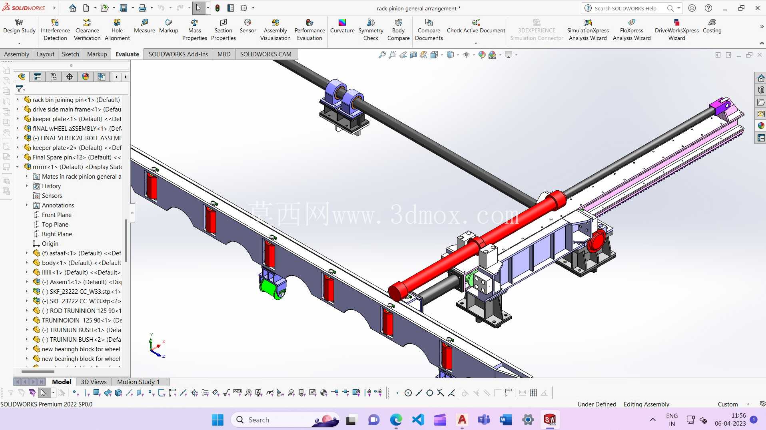Open Compare Documents
Screen dimensions: 766x430
pyautogui.click(x=429, y=30)
